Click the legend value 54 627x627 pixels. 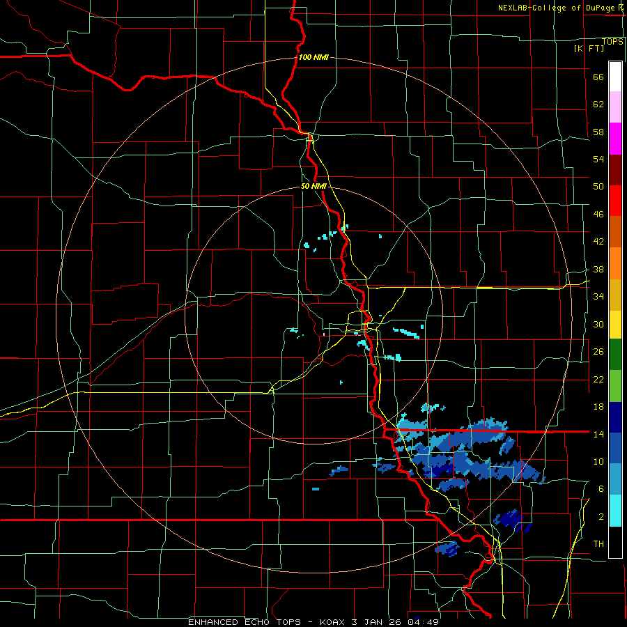click(x=598, y=159)
